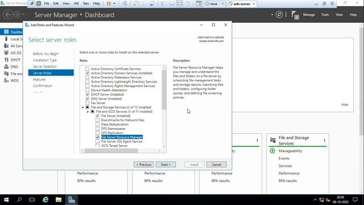Check Active Directory Federation Services checkbox
The height and width of the screenshot is (205, 364).
tap(87, 77)
